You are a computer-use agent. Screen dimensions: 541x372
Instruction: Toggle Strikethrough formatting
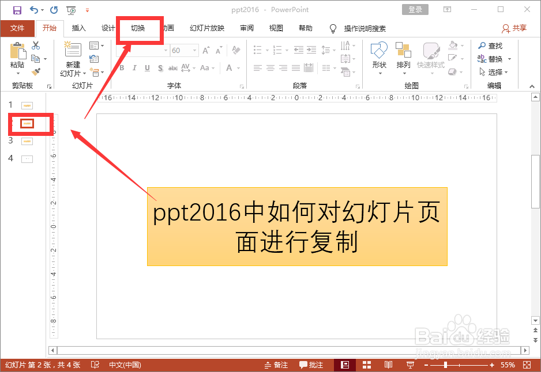click(173, 68)
